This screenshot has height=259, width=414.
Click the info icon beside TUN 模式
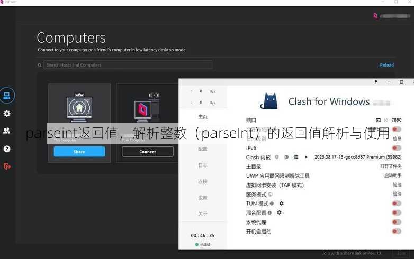[x=272, y=203]
